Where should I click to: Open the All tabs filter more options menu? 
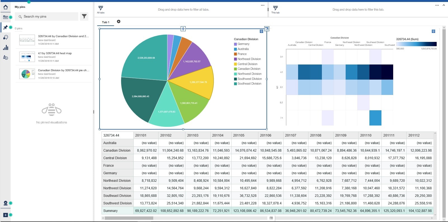click(x=262, y=5)
